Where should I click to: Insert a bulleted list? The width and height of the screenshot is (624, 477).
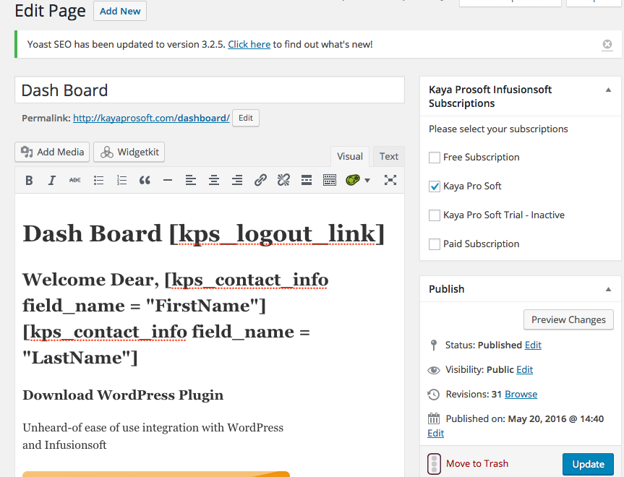point(98,181)
